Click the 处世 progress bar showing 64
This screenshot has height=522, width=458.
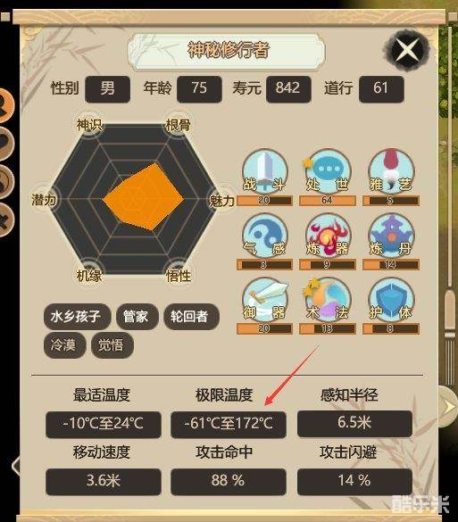tap(328, 201)
